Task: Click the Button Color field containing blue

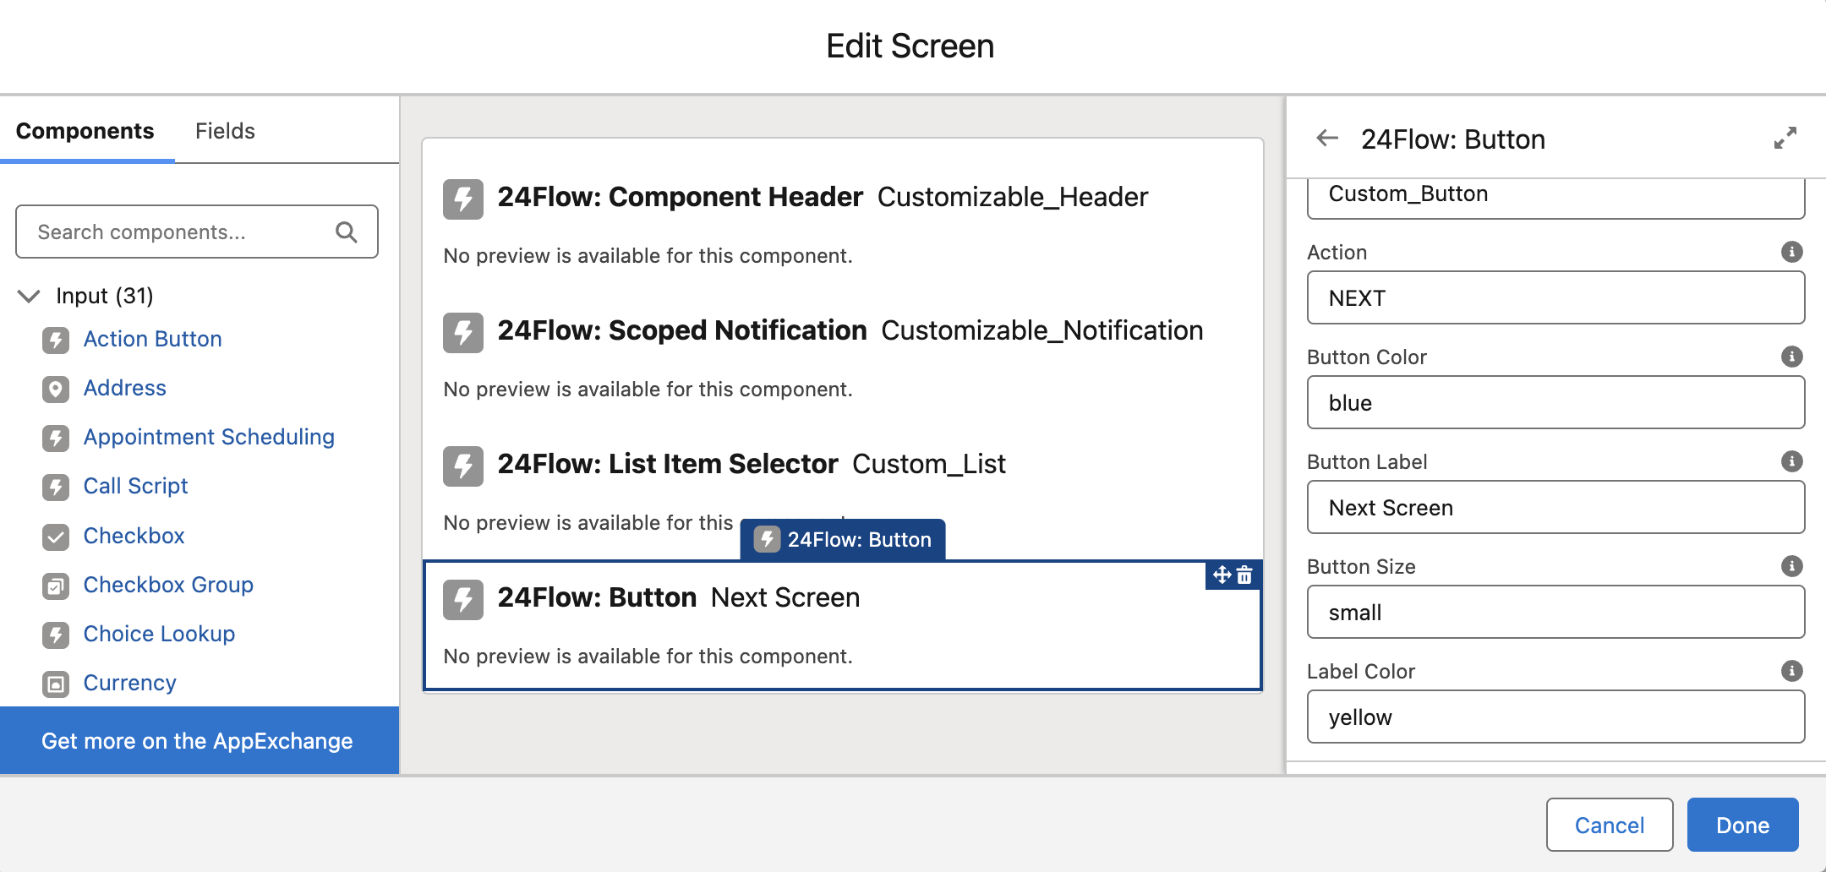Action: 1555,403
